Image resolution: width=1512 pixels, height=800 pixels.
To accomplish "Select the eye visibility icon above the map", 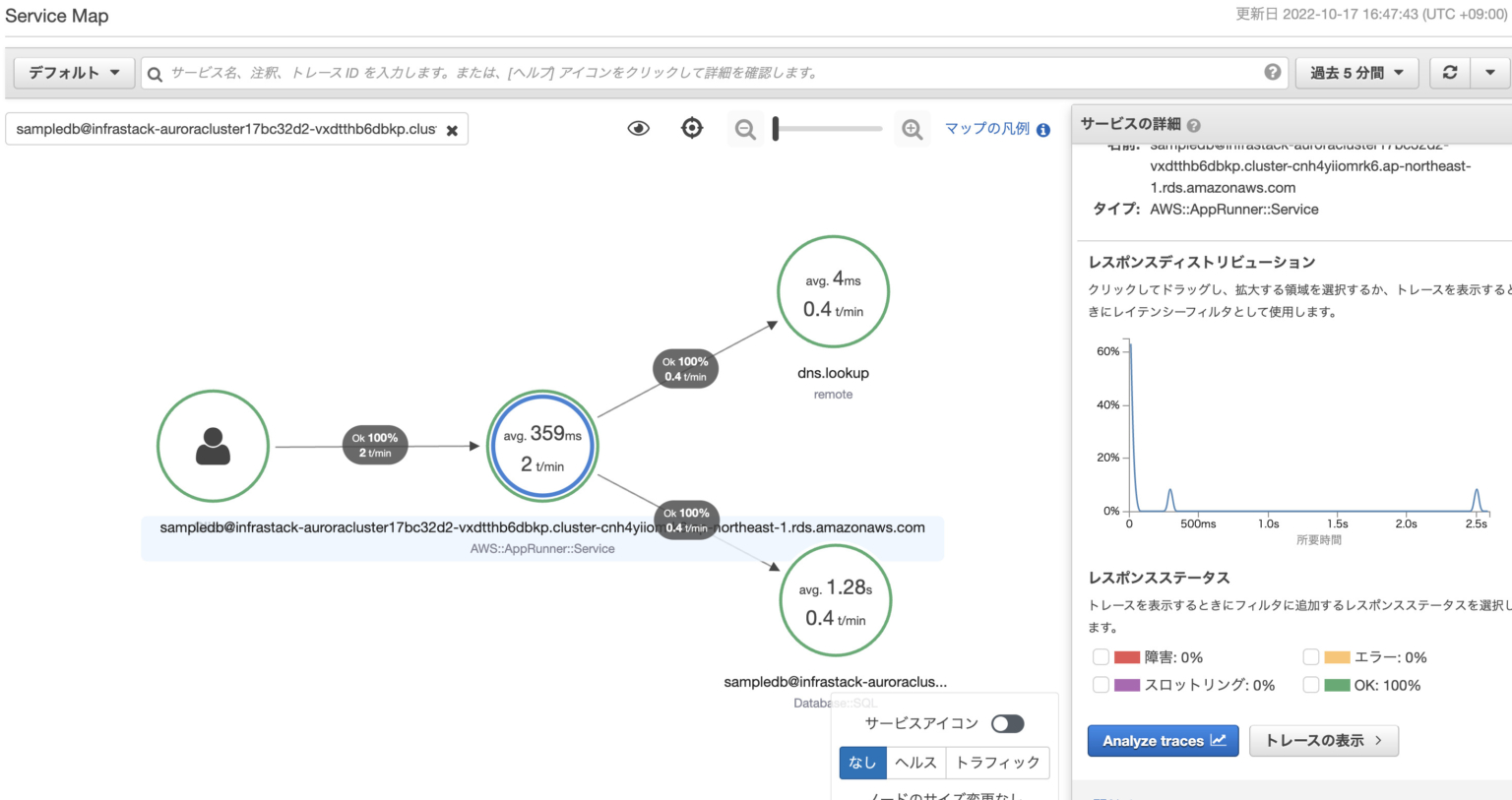I will point(638,128).
